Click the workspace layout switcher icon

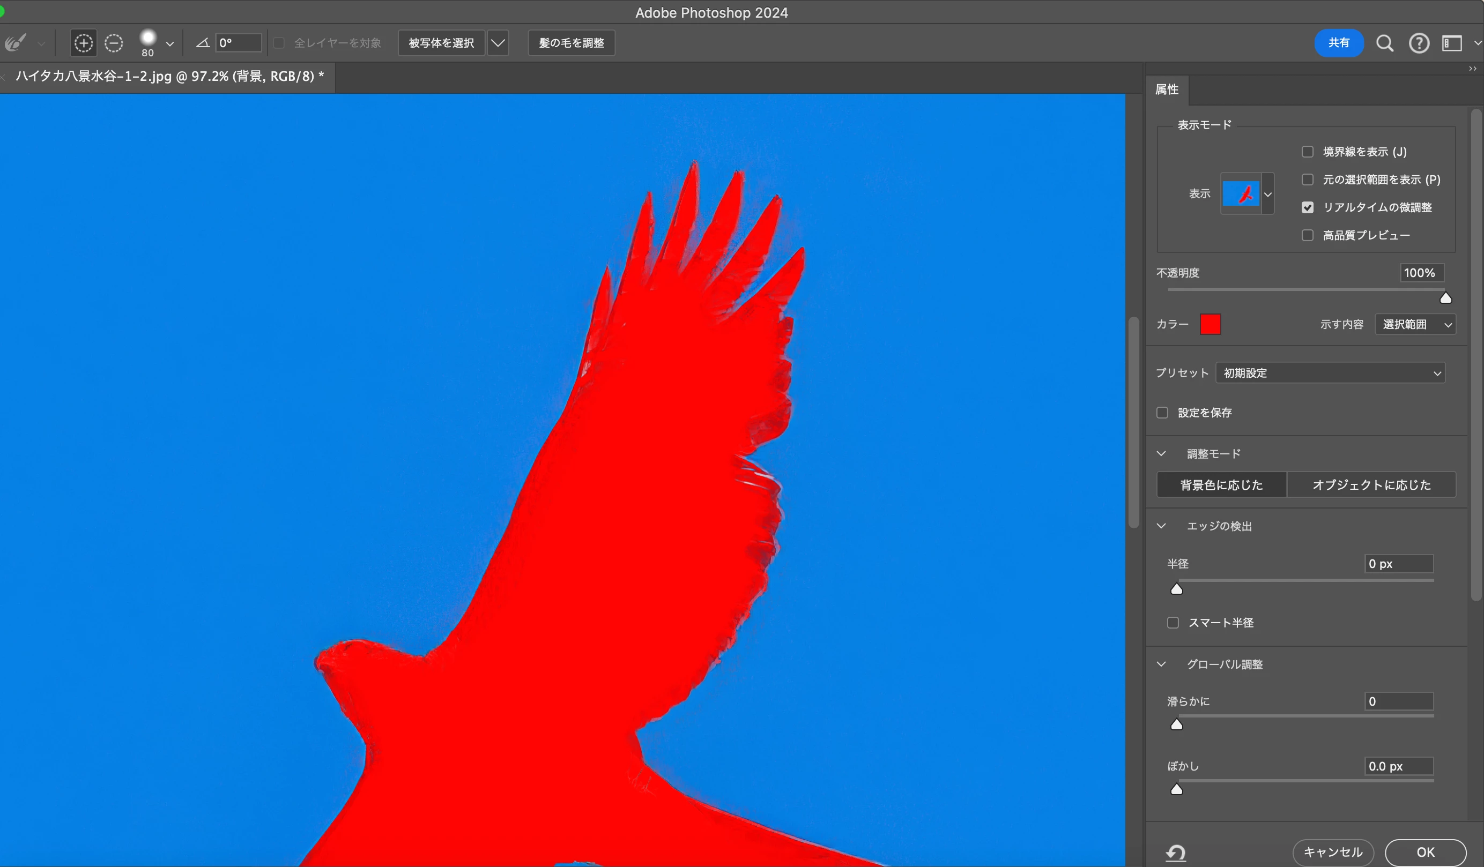point(1452,43)
